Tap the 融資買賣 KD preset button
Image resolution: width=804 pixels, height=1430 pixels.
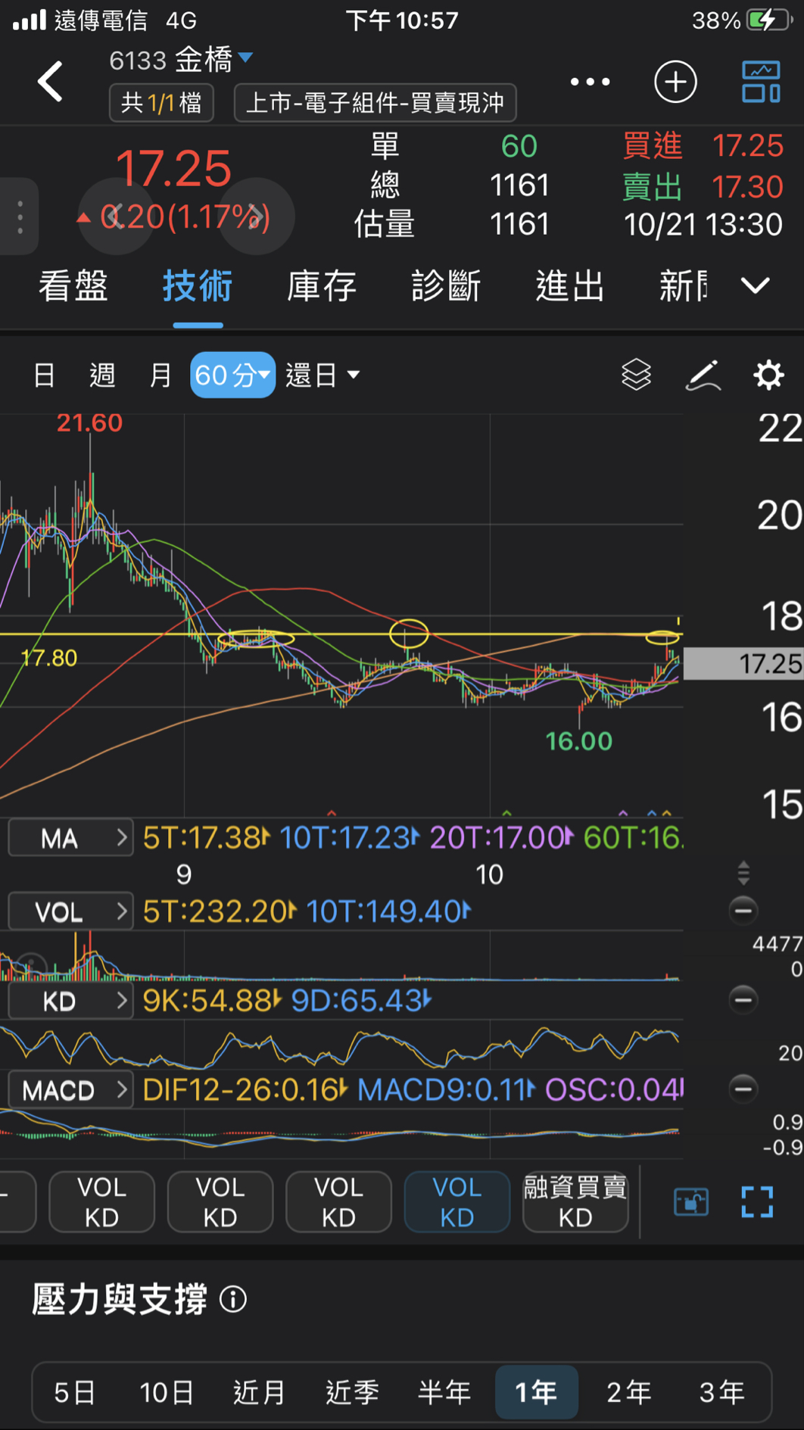575,1201
